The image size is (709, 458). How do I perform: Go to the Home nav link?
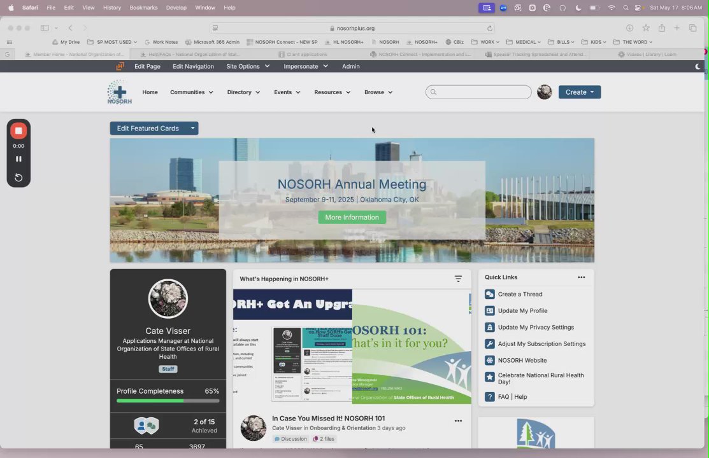(150, 92)
